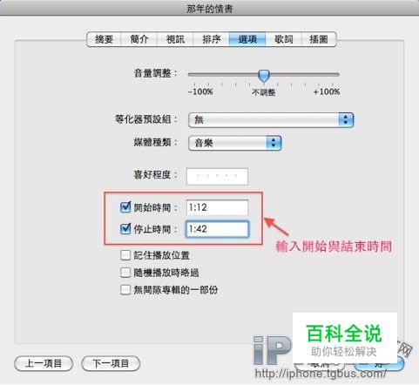Select the 視訊 tab

tap(175, 39)
